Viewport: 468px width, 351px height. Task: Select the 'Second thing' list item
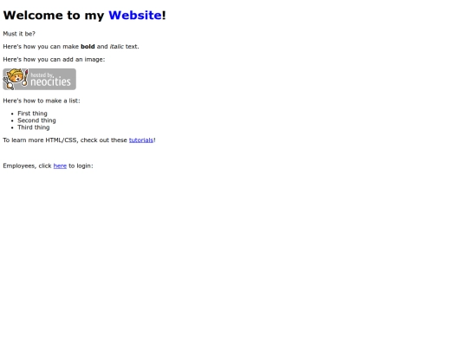click(x=36, y=120)
